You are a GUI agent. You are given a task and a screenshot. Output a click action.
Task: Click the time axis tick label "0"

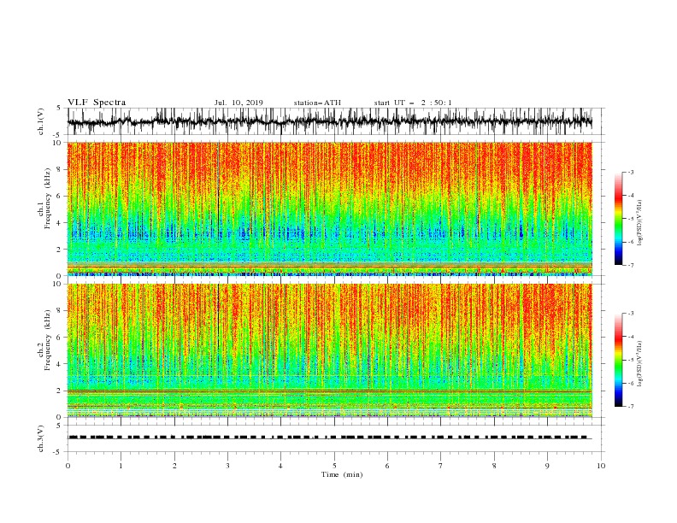pos(68,466)
